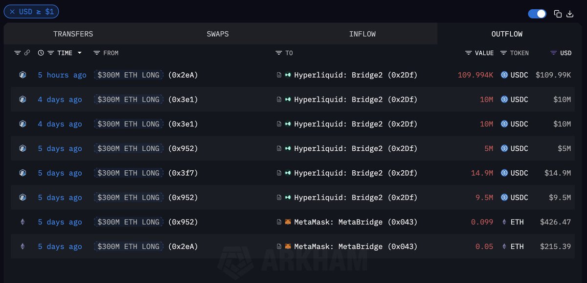
Task: Open the chain filter icon in the header
Action: point(18,53)
